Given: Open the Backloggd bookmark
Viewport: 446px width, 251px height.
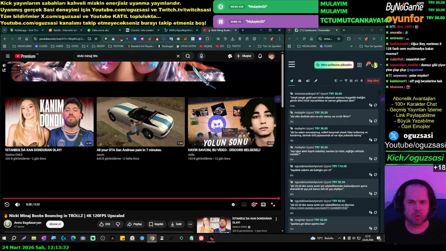Looking at the screenshot, I should click(166, 46).
